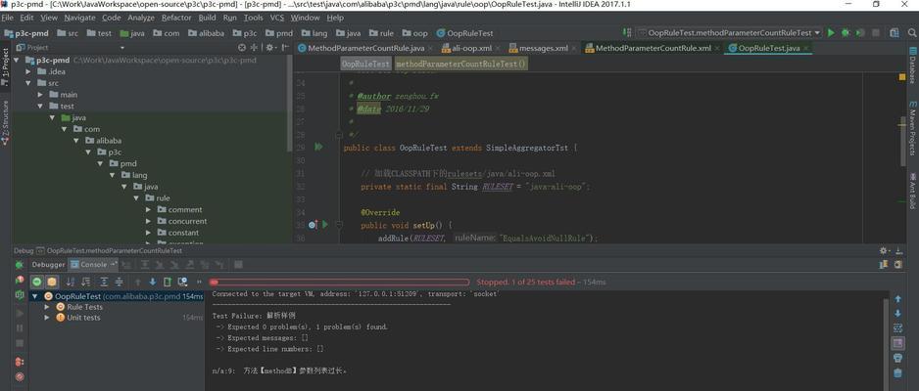This screenshot has width=919, height=391.
Task: Open test history import icon
Action: (x=183, y=282)
